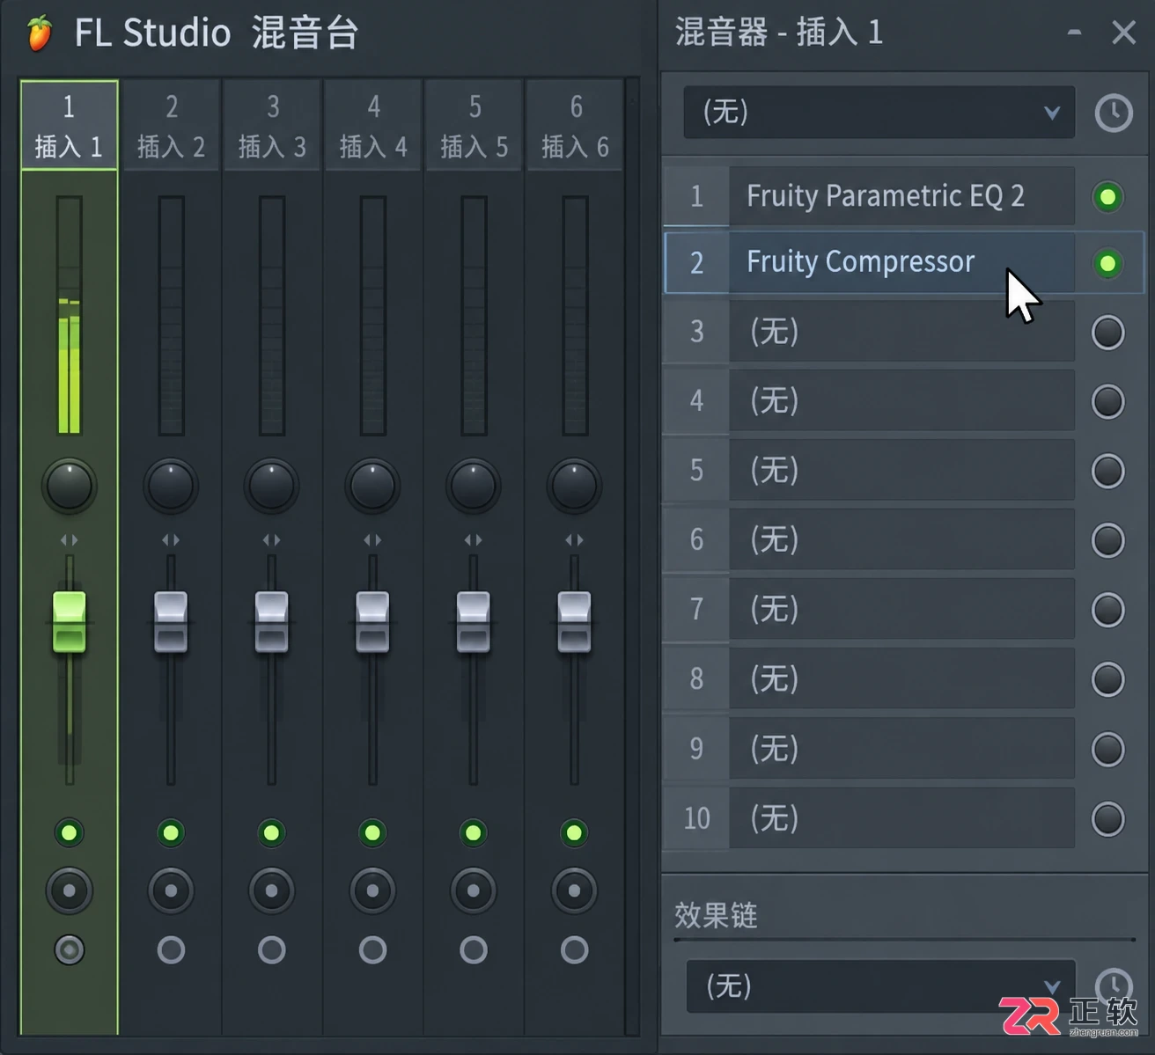The height and width of the screenshot is (1055, 1155).
Task: Click stereo separation arrows on Insert 6
Action: tap(574, 539)
